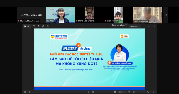Click 'MÀ KHÔNG XUNG ĐỘT?' title line
Image resolution: width=179 pixels, height=94 pixels.
point(77,64)
